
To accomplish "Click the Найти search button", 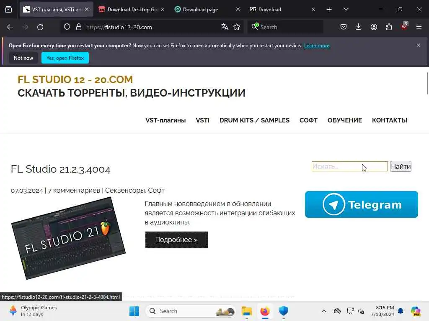I will (x=401, y=166).
